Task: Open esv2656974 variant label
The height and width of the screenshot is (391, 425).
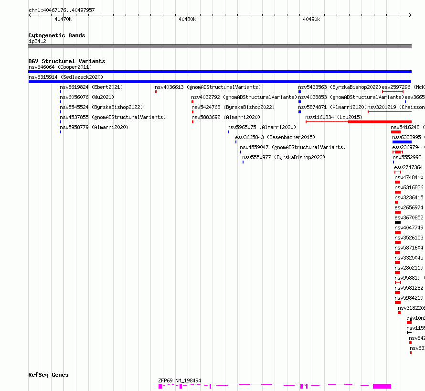Action: (x=409, y=207)
